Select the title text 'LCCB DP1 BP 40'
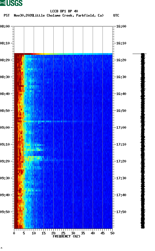 point(64,11)
